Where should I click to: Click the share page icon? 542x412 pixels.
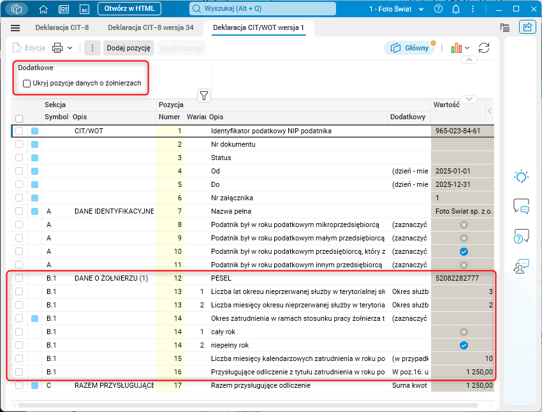tap(527, 27)
